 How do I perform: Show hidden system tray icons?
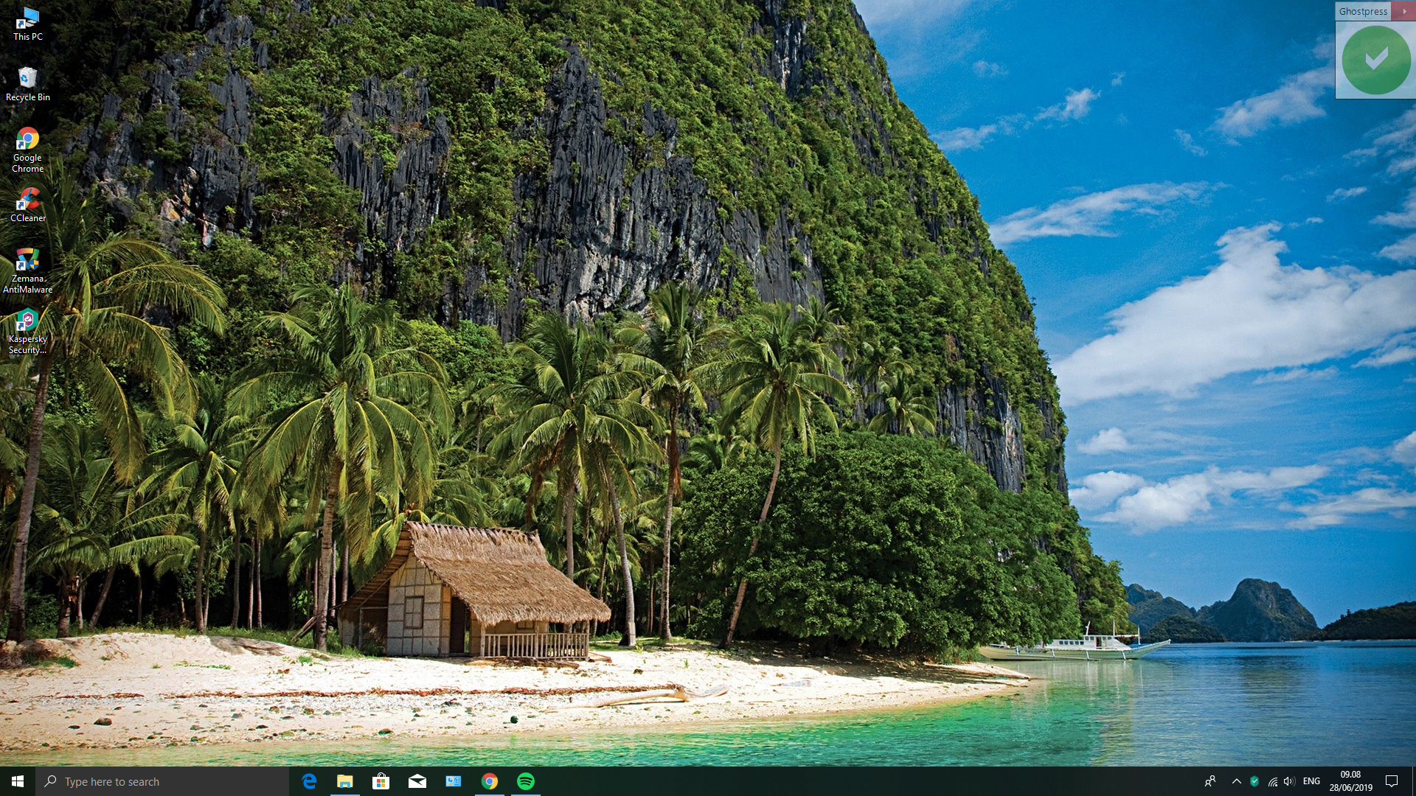pos(1236,781)
